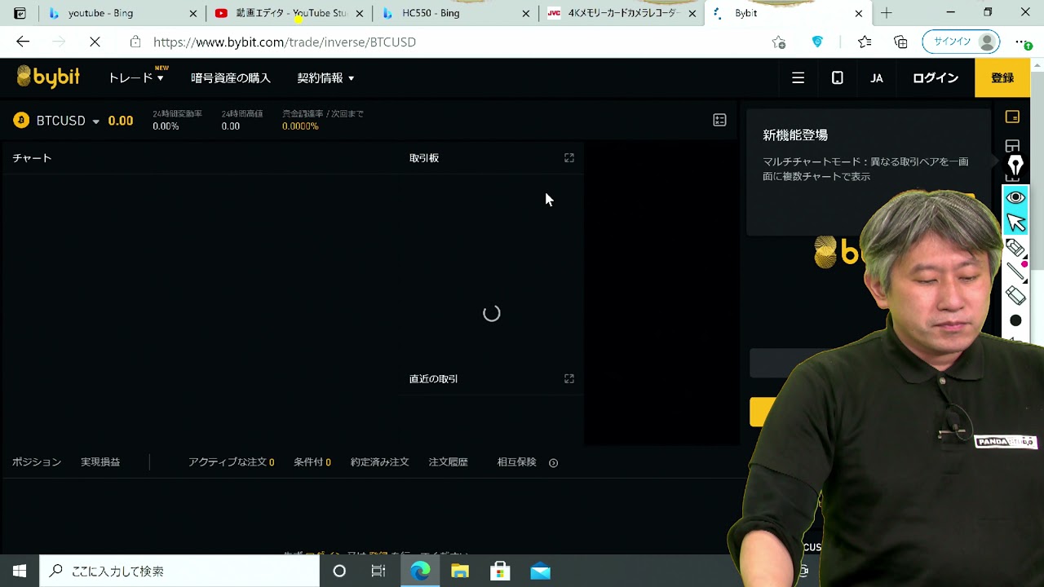
Task: Open the hamburger menu icon
Action: pos(798,77)
